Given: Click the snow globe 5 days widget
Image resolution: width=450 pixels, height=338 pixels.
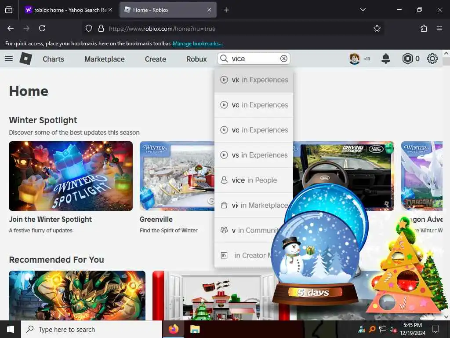Looking at the screenshot, I should pyautogui.click(x=316, y=259).
